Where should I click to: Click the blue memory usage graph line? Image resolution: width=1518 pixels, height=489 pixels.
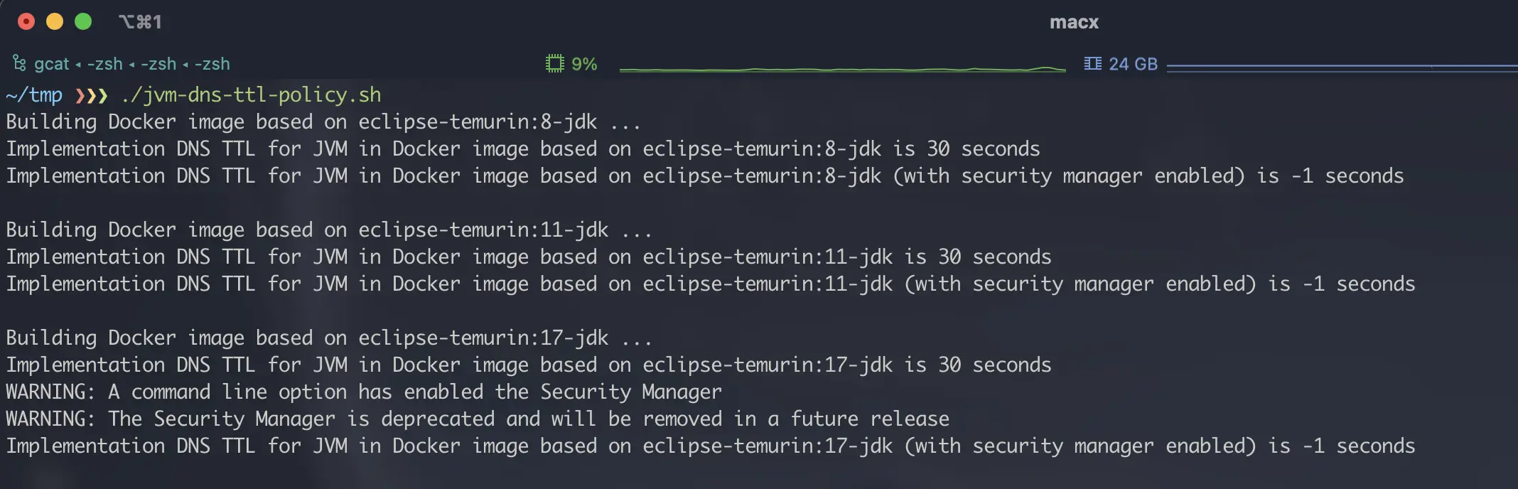click(x=1342, y=68)
